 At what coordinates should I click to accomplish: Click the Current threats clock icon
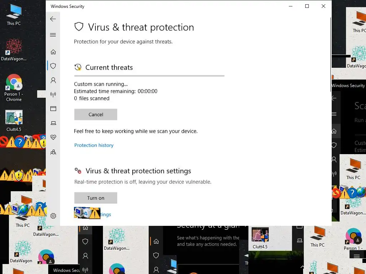pos(78,67)
